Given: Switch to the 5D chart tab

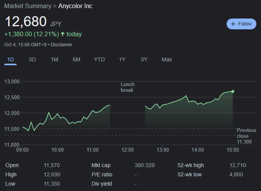Looking at the screenshot, I should [x=32, y=59].
